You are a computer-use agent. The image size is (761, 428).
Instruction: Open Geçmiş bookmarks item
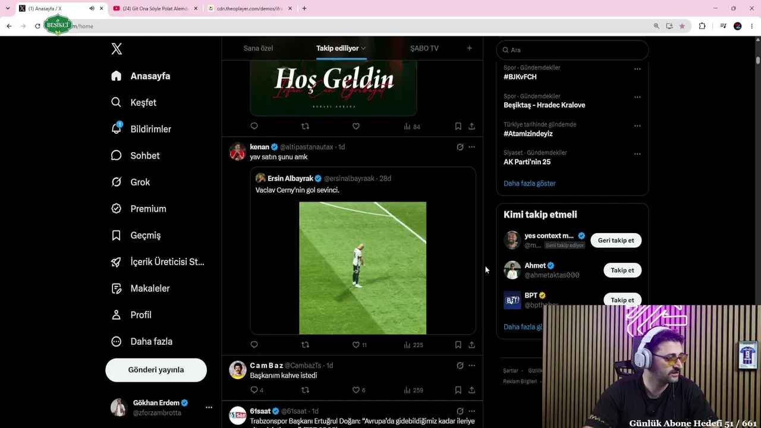tap(136, 235)
